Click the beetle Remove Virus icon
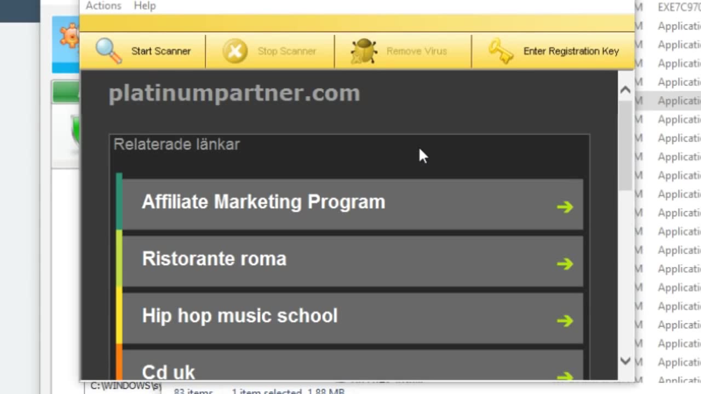This screenshot has width=701, height=394. click(364, 51)
